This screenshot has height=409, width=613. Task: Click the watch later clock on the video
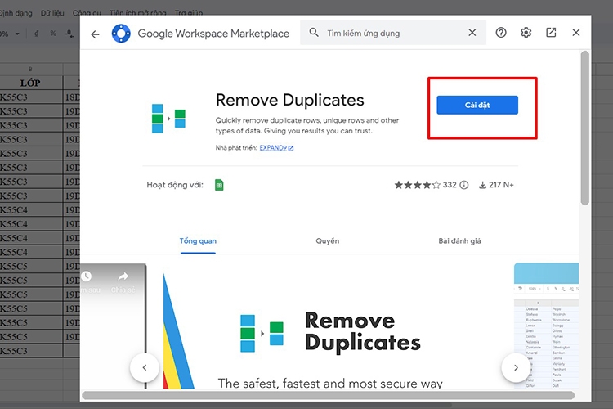[86, 276]
